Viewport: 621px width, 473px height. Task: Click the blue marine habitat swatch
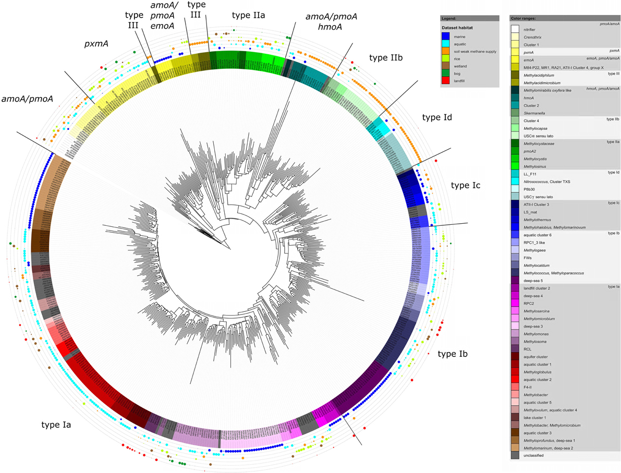click(446, 37)
